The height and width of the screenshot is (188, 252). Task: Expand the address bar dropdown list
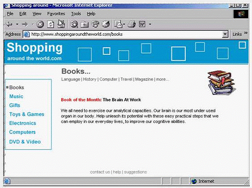click(x=225, y=34)
